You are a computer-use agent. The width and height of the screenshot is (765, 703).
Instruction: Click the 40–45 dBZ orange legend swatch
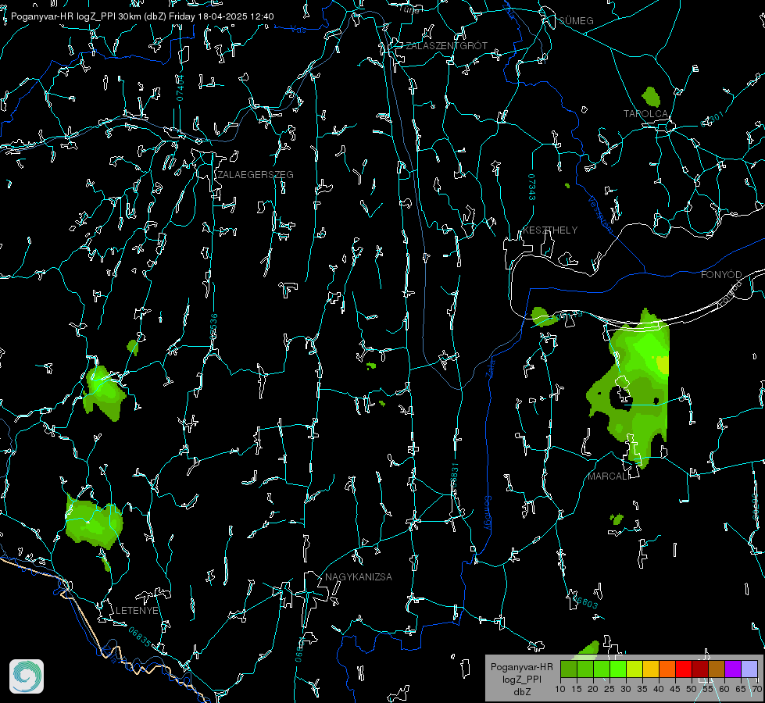point(667,669)
